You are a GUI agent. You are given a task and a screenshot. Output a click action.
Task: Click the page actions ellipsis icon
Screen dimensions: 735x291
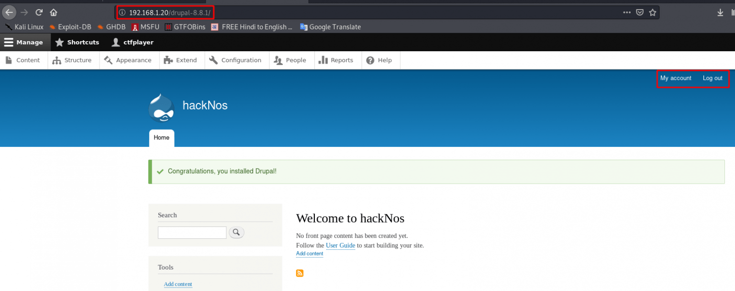tap(627, 12)
